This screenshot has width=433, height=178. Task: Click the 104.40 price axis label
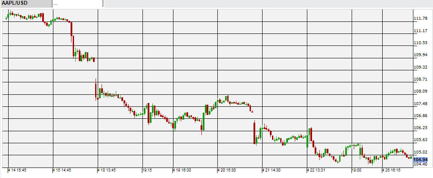[420, 164]
